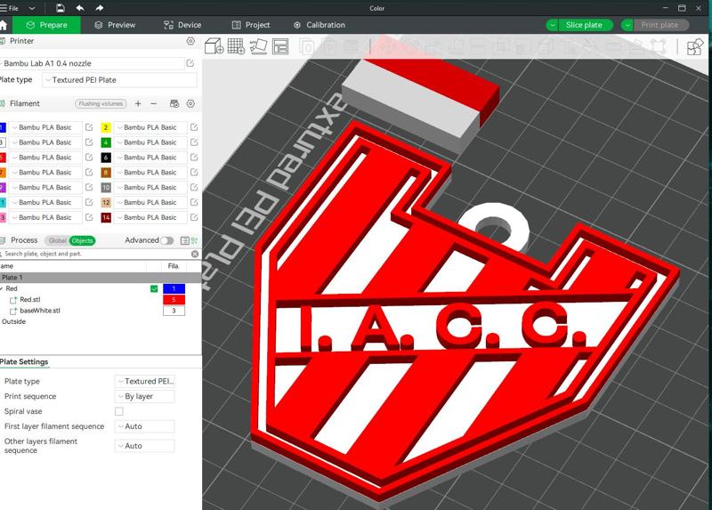Open Plate Settings Plate type dropdown

144,381
